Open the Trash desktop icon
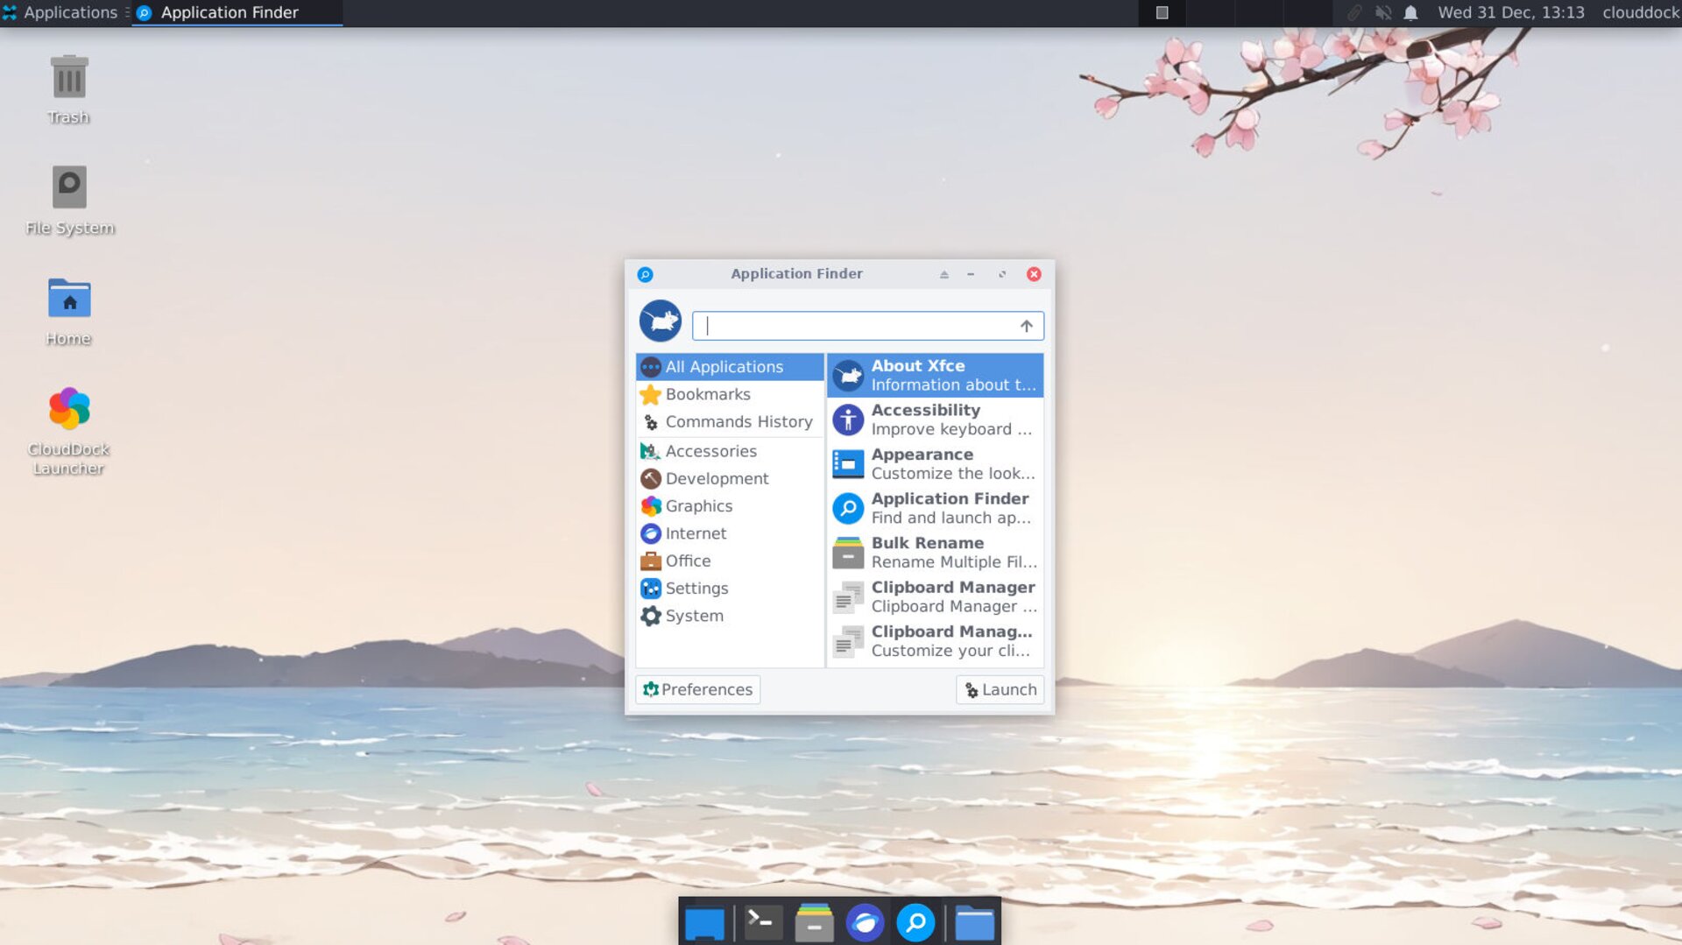The width and height of the screenshot is (1682, 945). (69, 79)
